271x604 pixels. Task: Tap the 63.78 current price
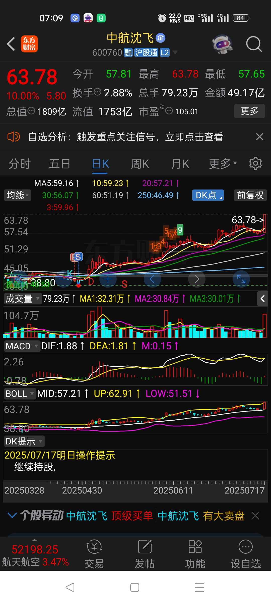[32, 77]
